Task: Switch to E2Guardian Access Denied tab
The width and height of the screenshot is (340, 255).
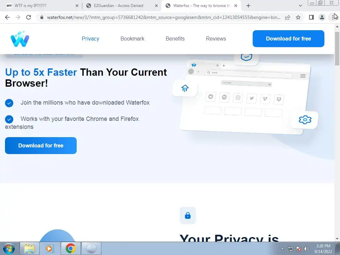Action: click(x=122, y=6)
